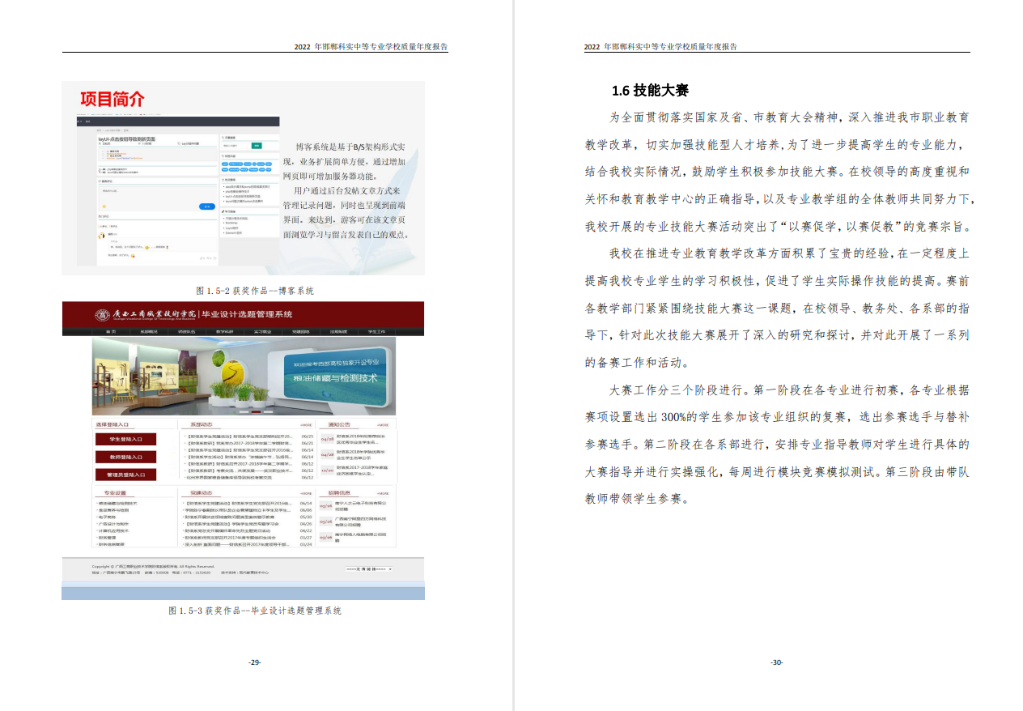Screen dimensions: 1023x711
Task: Click the report header above the 项目简介 slide
Action: (371, 47)
